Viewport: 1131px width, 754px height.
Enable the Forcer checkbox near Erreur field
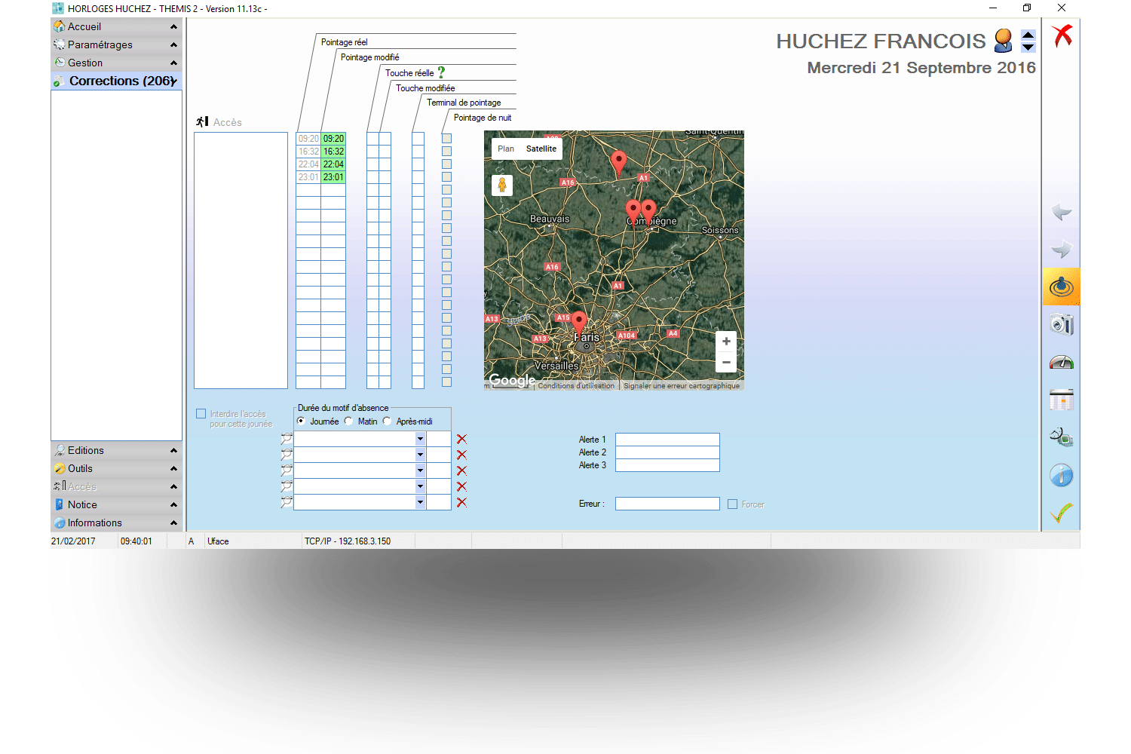pos(732,504)
